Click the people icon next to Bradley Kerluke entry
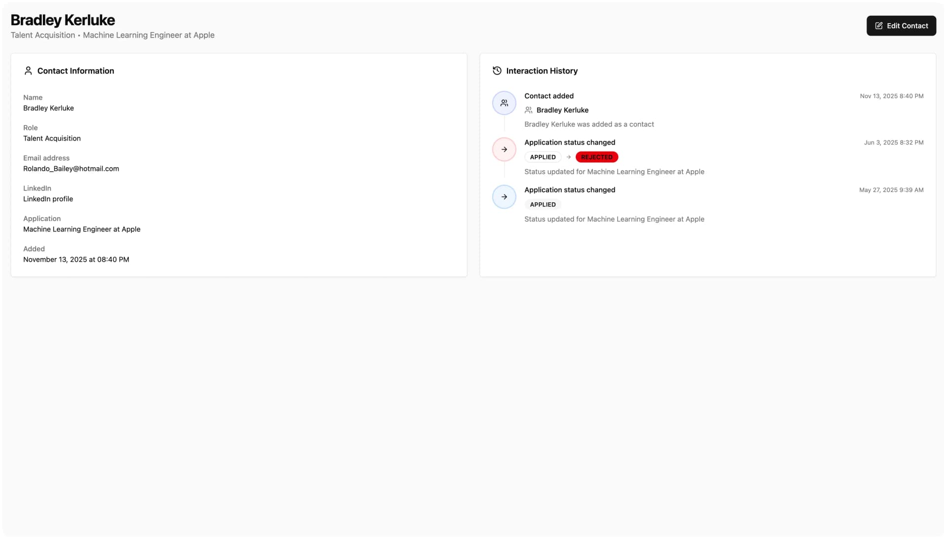The image size is (948, 540). pyautogui.click(x=528, y=110)
